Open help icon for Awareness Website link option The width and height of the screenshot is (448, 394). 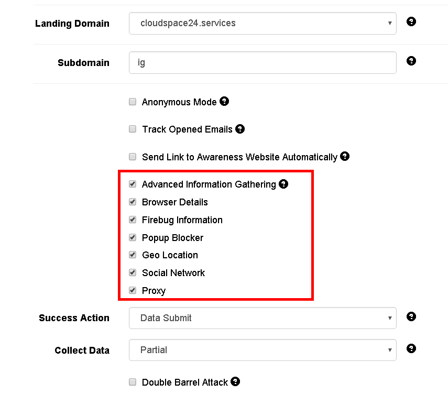click(x=345, y=156)
